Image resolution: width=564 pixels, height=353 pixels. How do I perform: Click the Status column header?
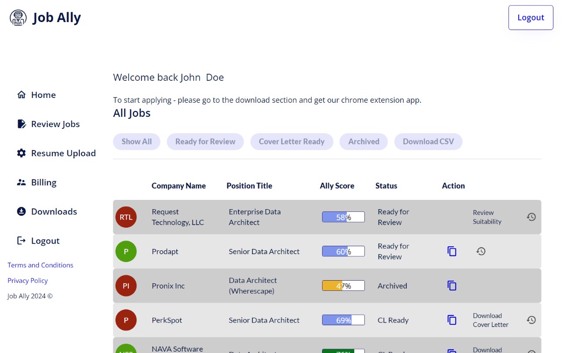tap(386, 186)
